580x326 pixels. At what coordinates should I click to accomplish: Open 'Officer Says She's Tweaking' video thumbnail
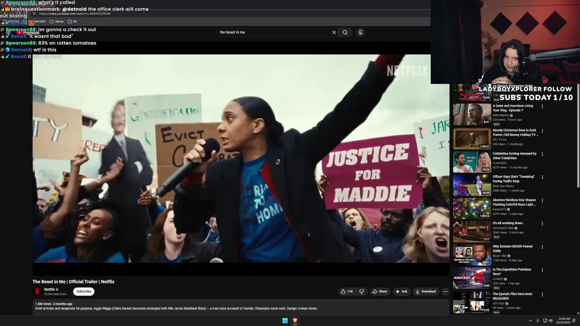472,185
